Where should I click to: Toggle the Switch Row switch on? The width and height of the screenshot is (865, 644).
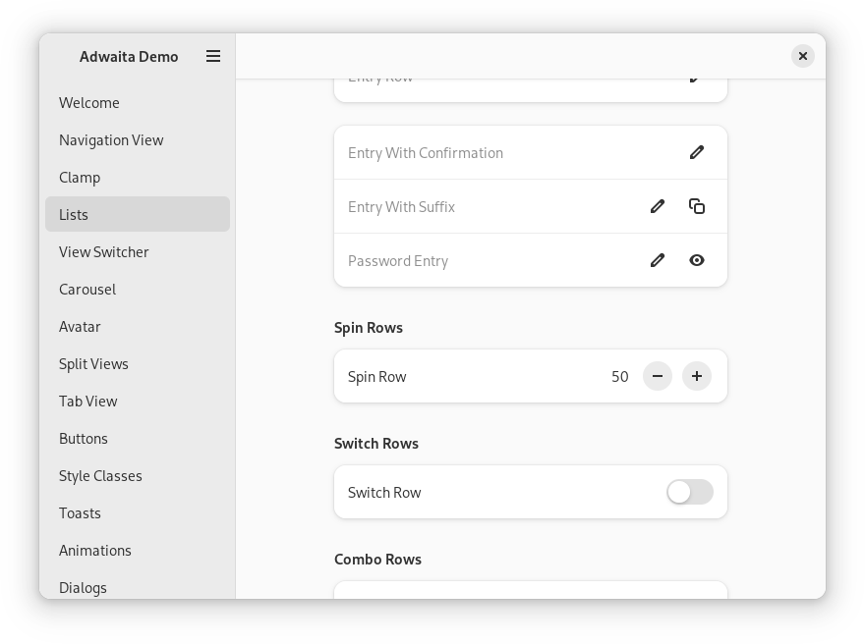pos(690,492)
